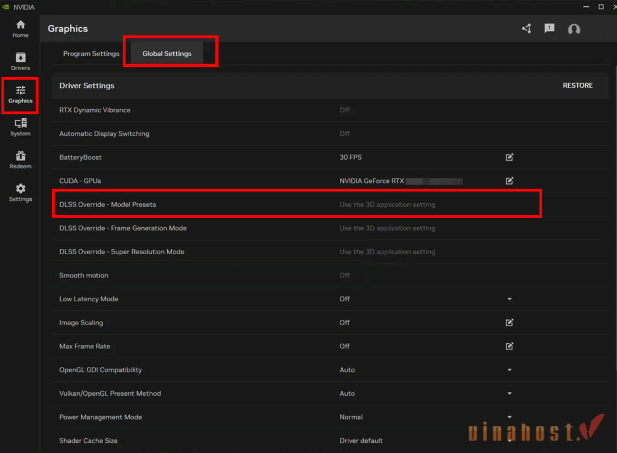This screenshot has height=453, width=617.
Task: Select Graphics sidebar icon
Action: tap(20, 95)
